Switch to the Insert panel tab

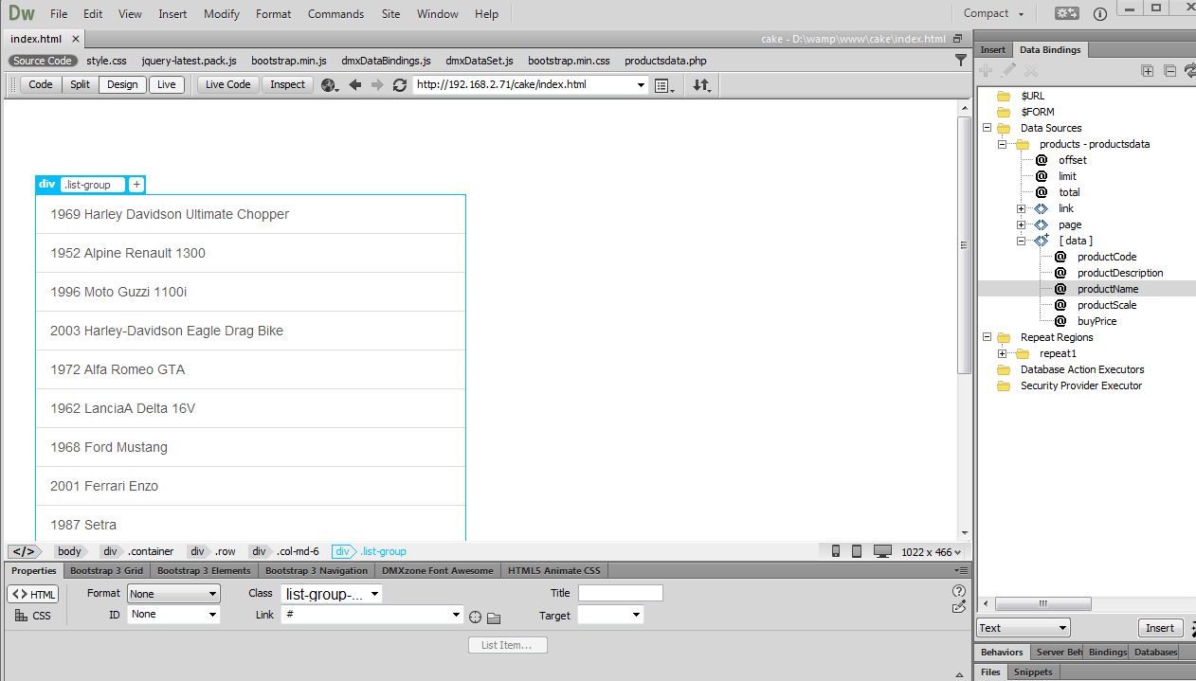coord(993,49)
